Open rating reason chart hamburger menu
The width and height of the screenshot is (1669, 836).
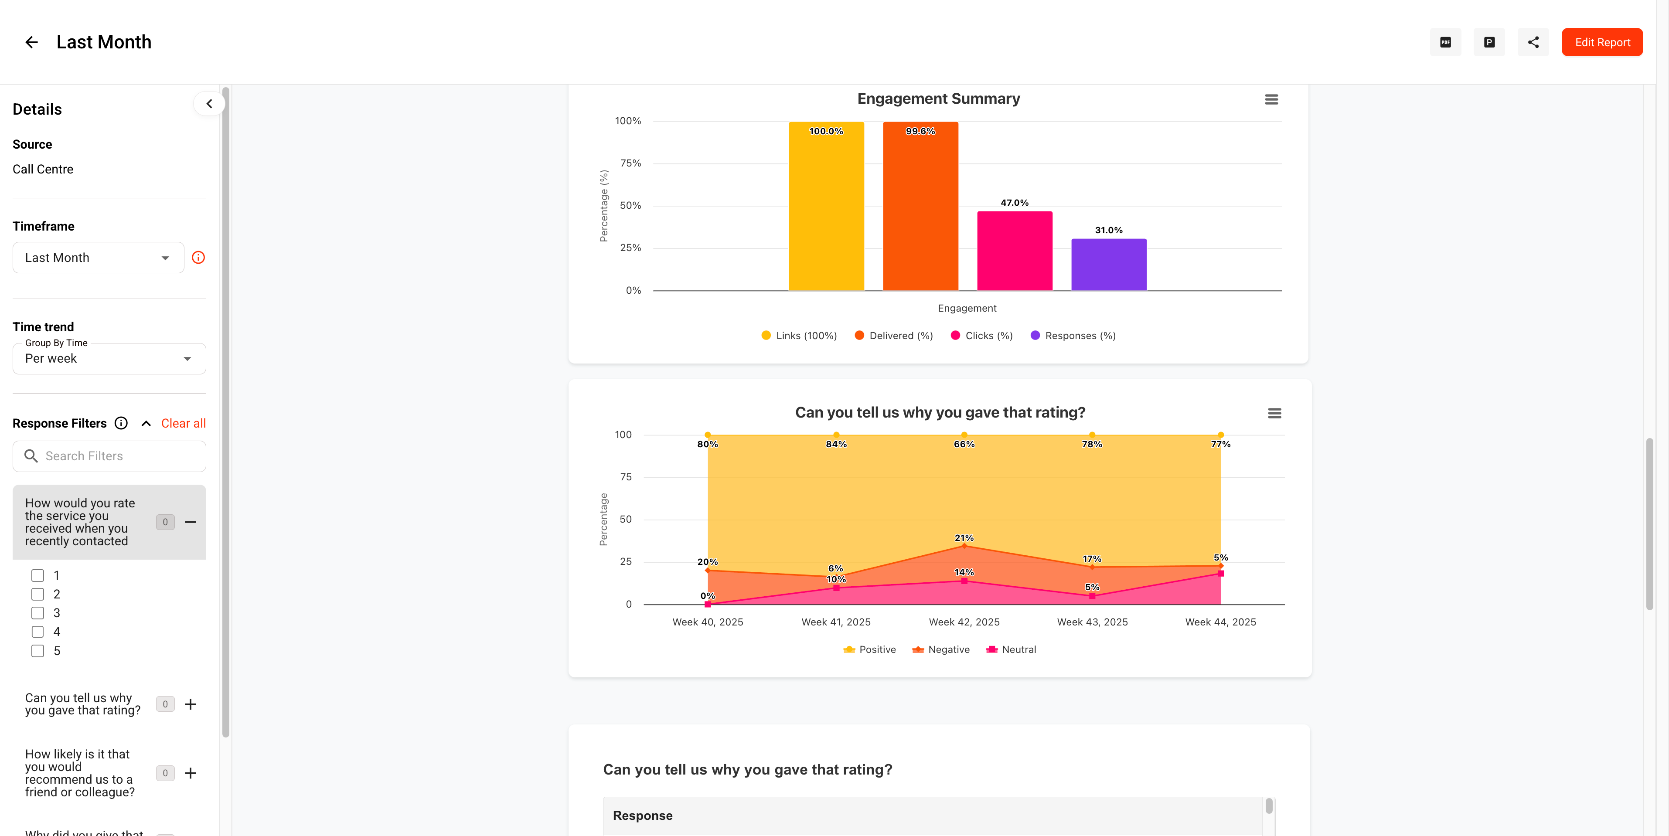[x=1274, y=413]
